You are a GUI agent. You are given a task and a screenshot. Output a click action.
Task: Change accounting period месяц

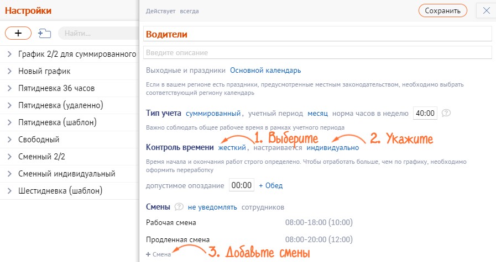click(318, 113)
